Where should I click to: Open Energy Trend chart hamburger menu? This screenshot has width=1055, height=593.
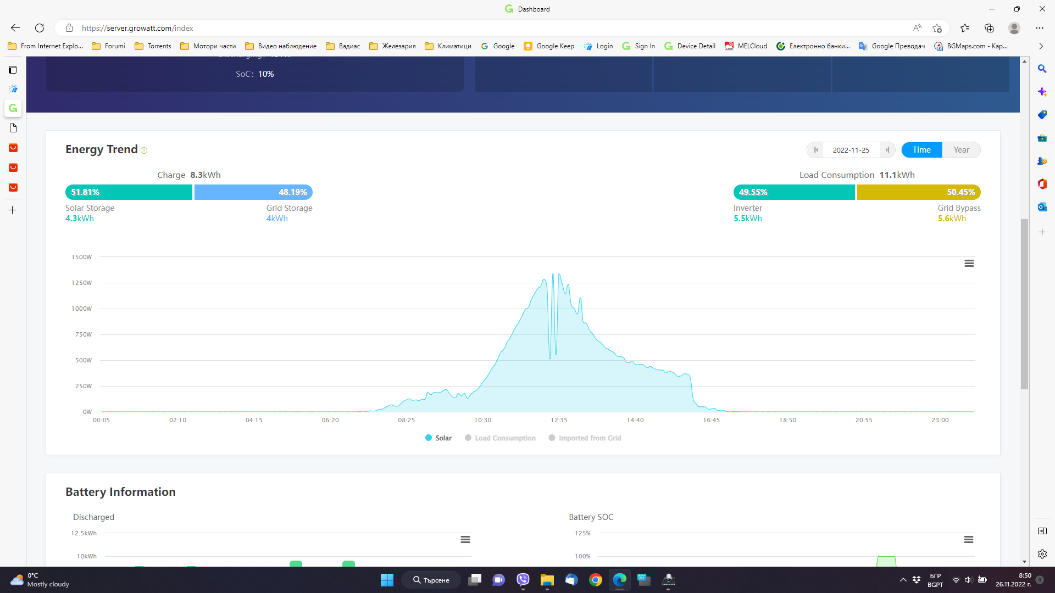[969, 264]
